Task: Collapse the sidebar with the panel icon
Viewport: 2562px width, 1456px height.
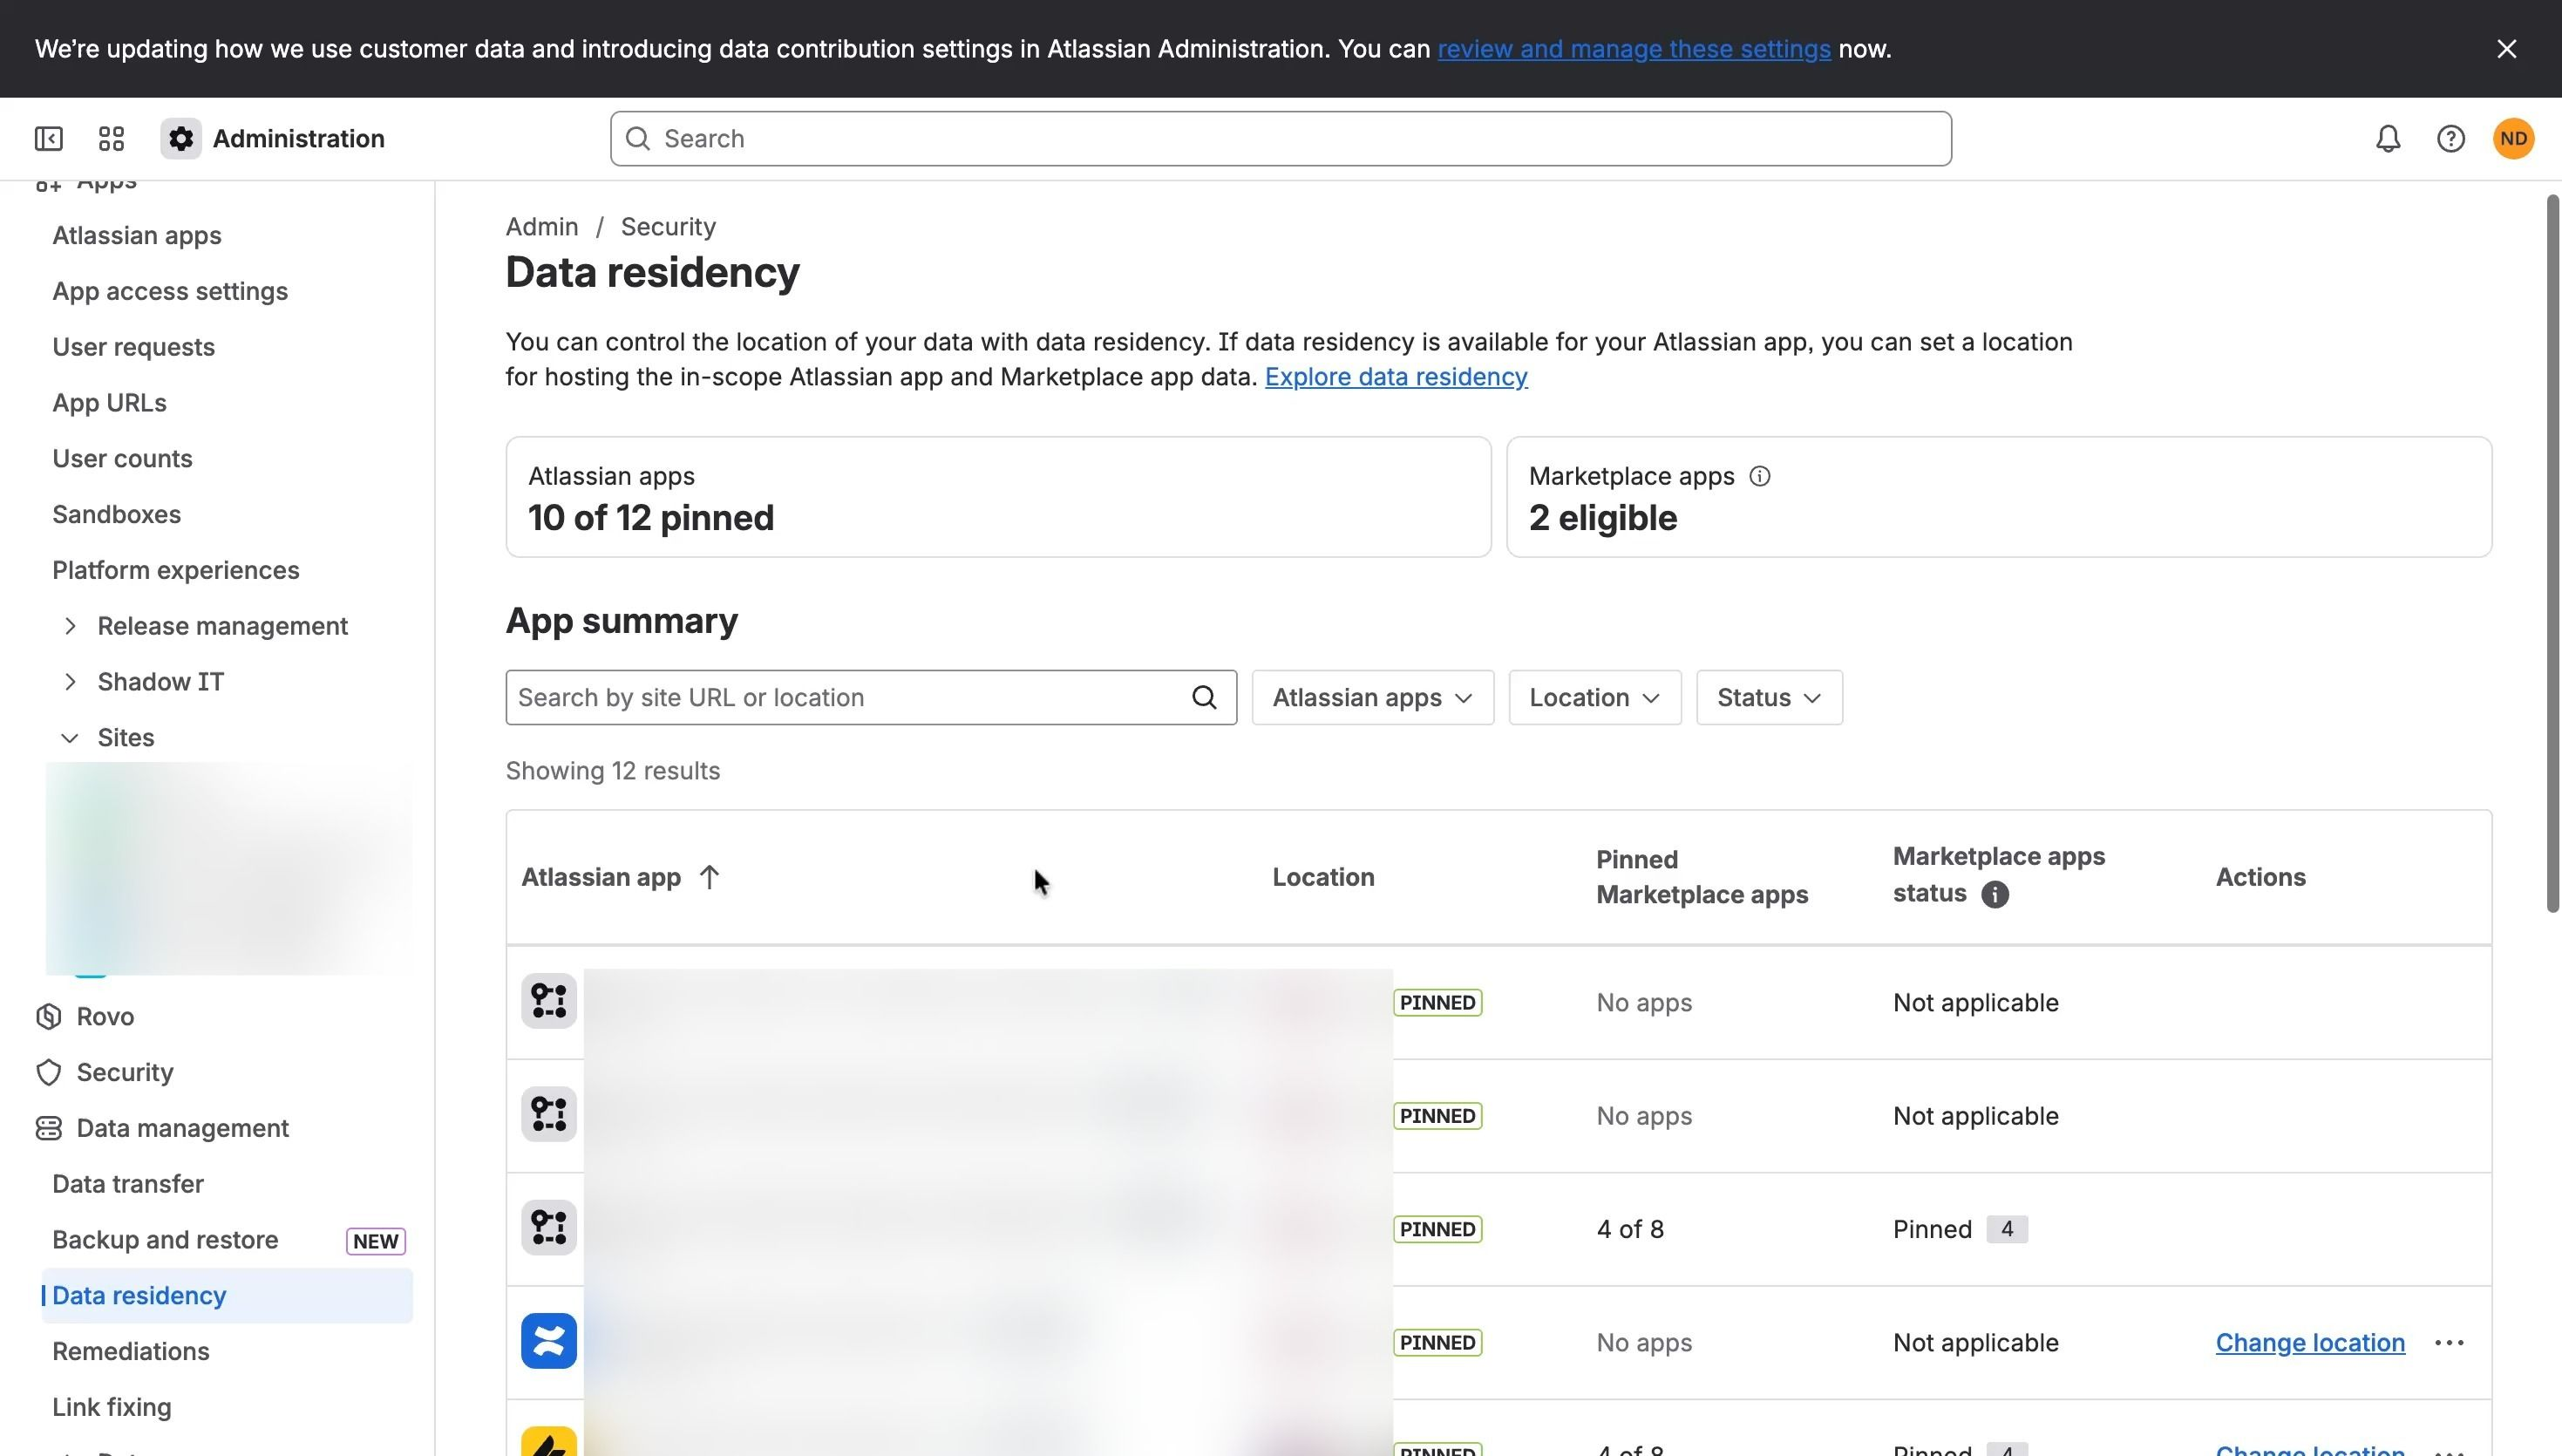Action: [x=48, y=139]
